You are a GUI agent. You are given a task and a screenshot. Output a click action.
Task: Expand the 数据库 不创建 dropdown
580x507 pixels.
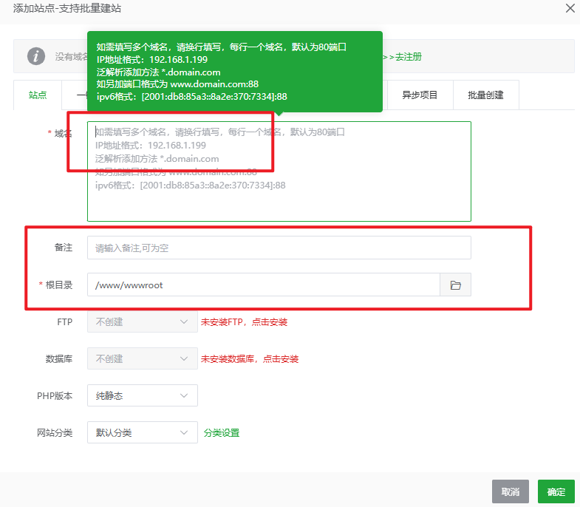(x=143, y=358)
